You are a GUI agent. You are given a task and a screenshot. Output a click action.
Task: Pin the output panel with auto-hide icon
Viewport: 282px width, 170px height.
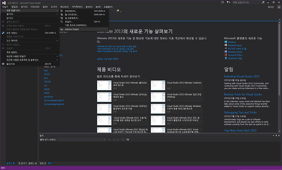(276, 136)
